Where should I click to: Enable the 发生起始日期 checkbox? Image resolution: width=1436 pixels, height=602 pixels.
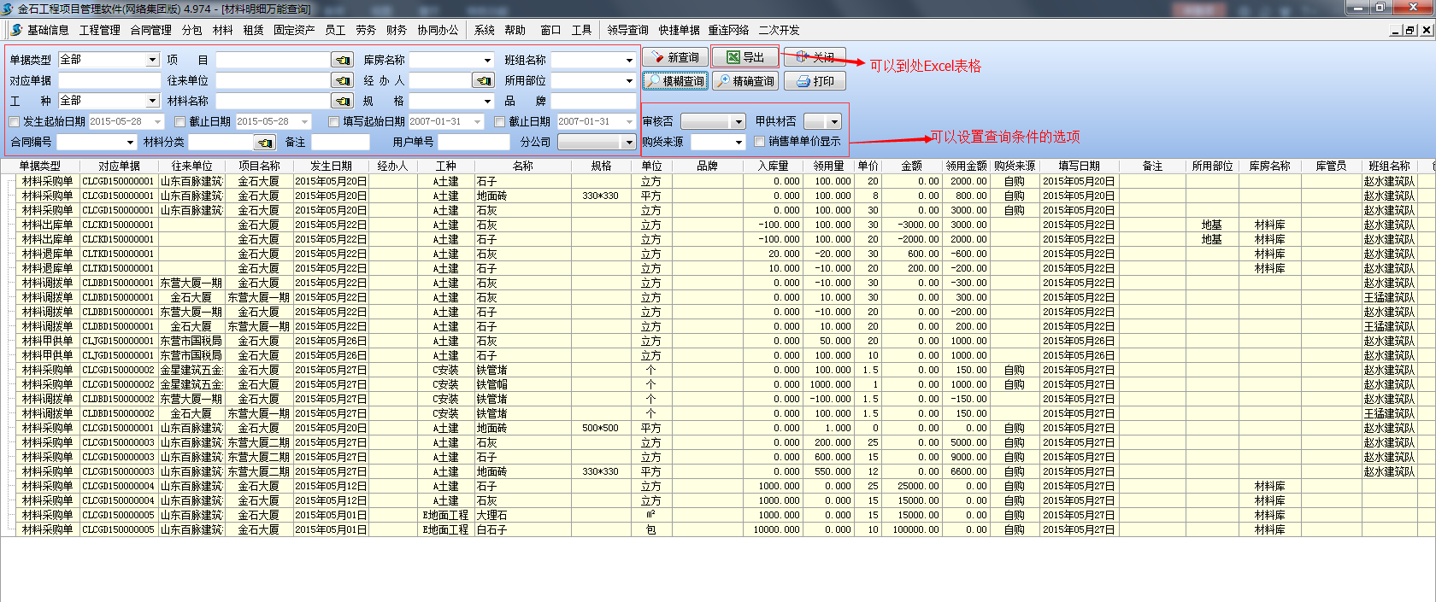coord(14,121)
